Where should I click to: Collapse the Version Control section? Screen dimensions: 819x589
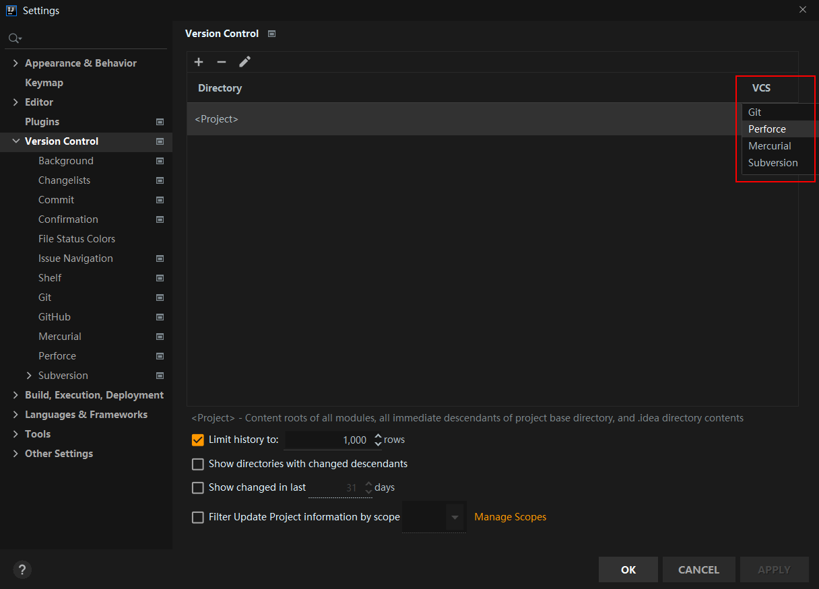(x=15, y=141)
